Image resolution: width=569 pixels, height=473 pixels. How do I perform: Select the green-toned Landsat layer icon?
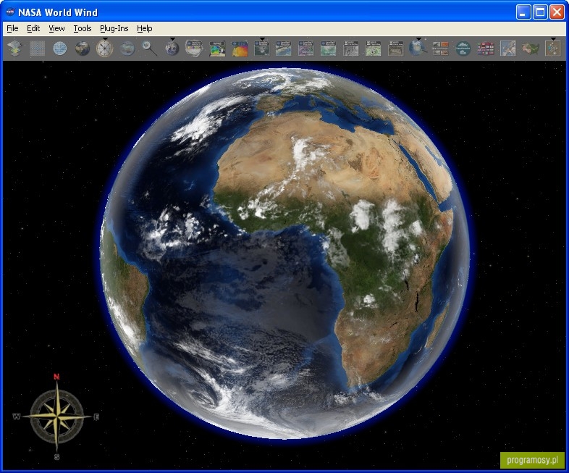329,49
